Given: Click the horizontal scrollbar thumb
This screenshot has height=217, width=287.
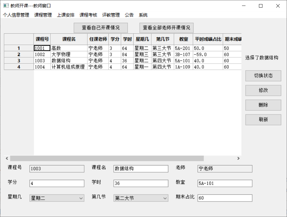Looking at the screenshot, I should tap(107, 158).
